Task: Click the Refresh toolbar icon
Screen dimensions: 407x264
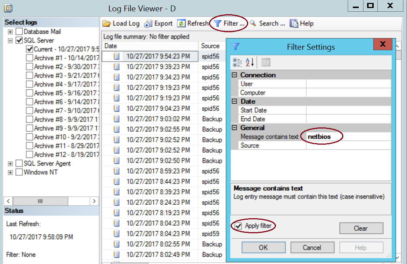Action: 181,24
